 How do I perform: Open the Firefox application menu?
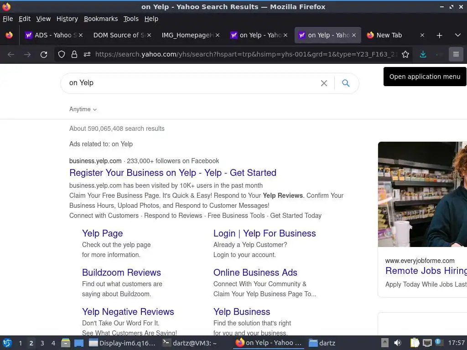click(x=456, y=54)
